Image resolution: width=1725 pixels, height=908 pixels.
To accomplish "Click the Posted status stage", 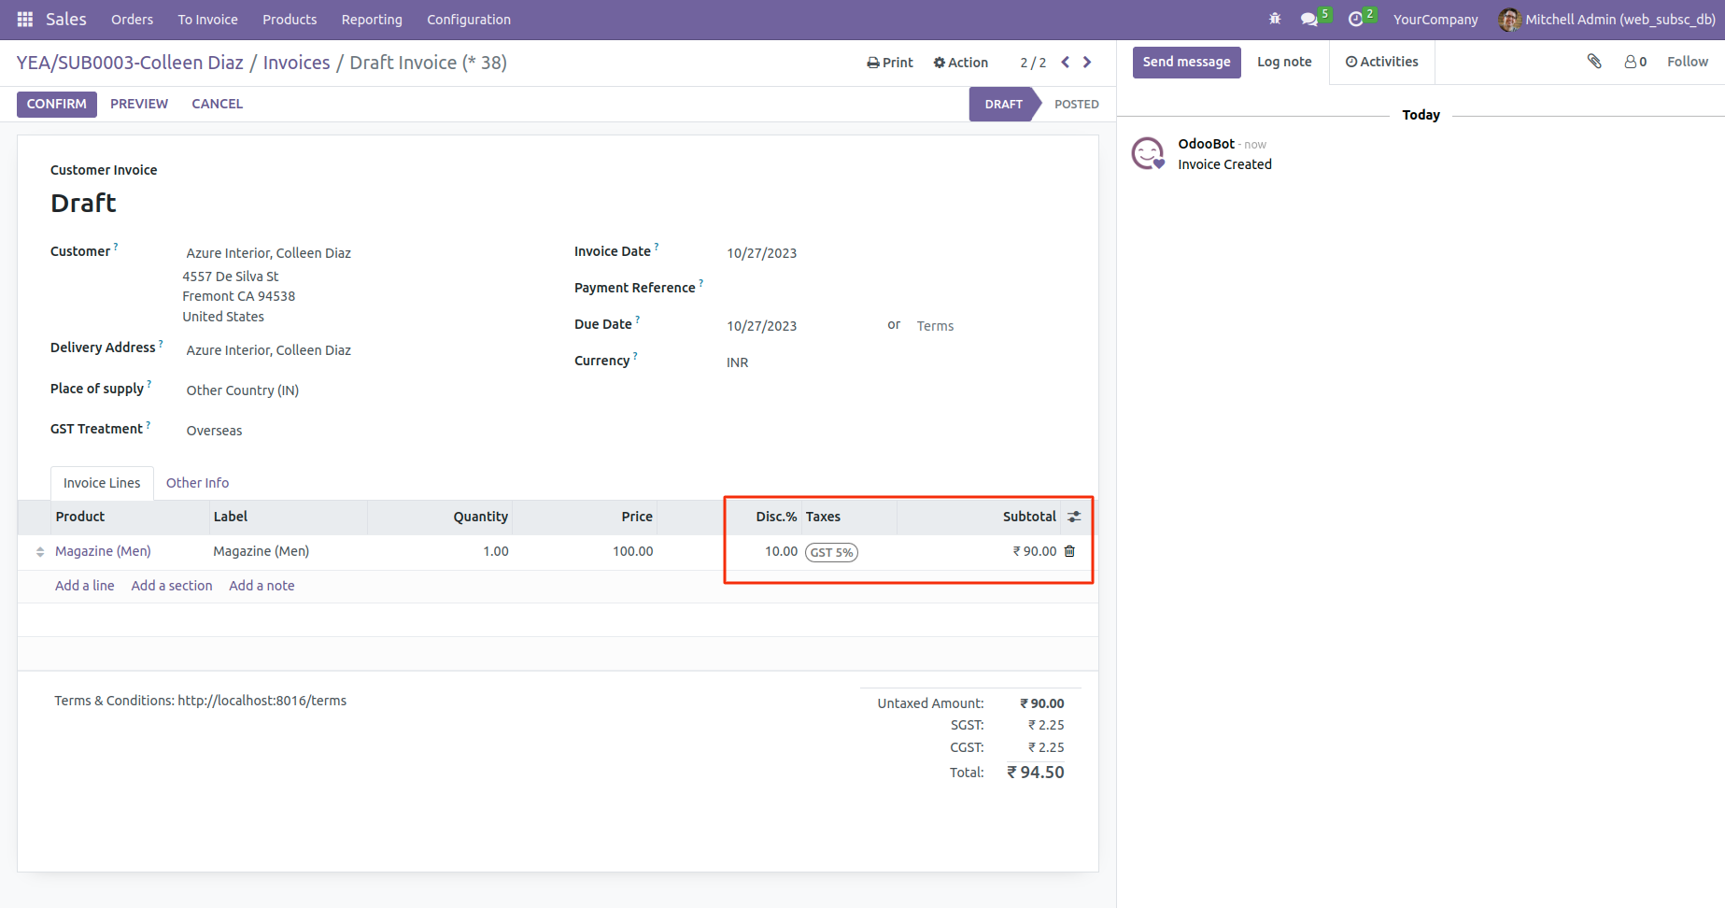I will coord(1076,105).
